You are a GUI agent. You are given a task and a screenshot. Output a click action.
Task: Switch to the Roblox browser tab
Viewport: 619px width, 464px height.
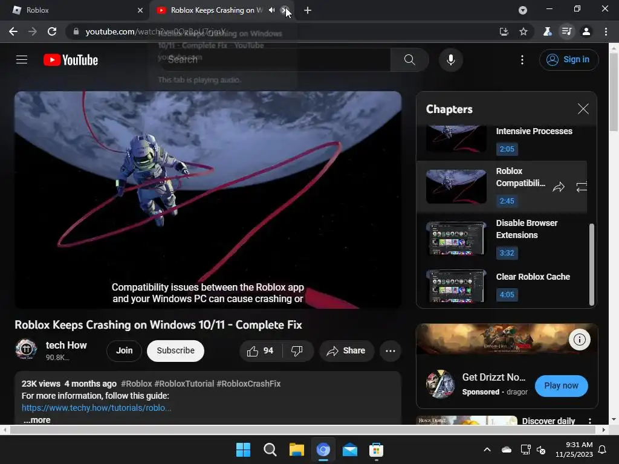[75, 10]
